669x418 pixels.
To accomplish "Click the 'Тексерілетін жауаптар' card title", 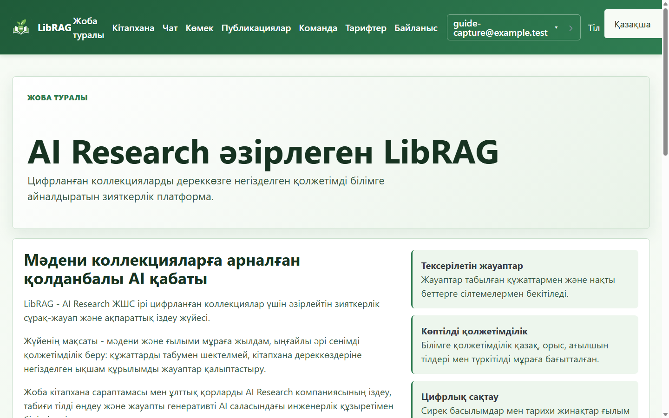I will tap(472, 266).
